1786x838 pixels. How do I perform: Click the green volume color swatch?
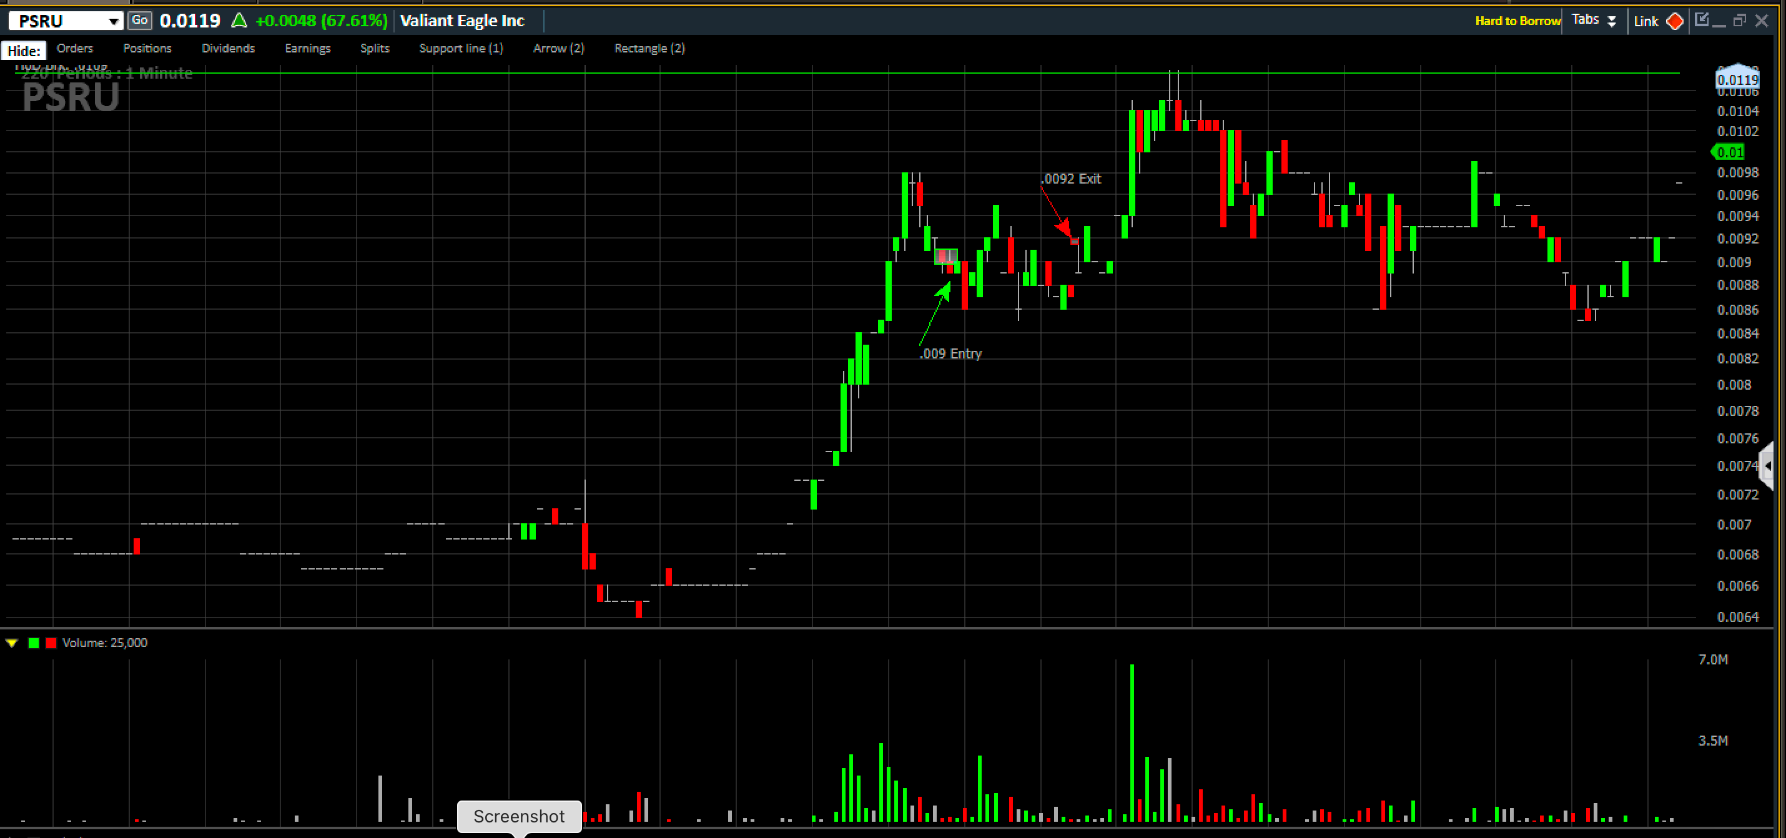click(x=33, y=643)
